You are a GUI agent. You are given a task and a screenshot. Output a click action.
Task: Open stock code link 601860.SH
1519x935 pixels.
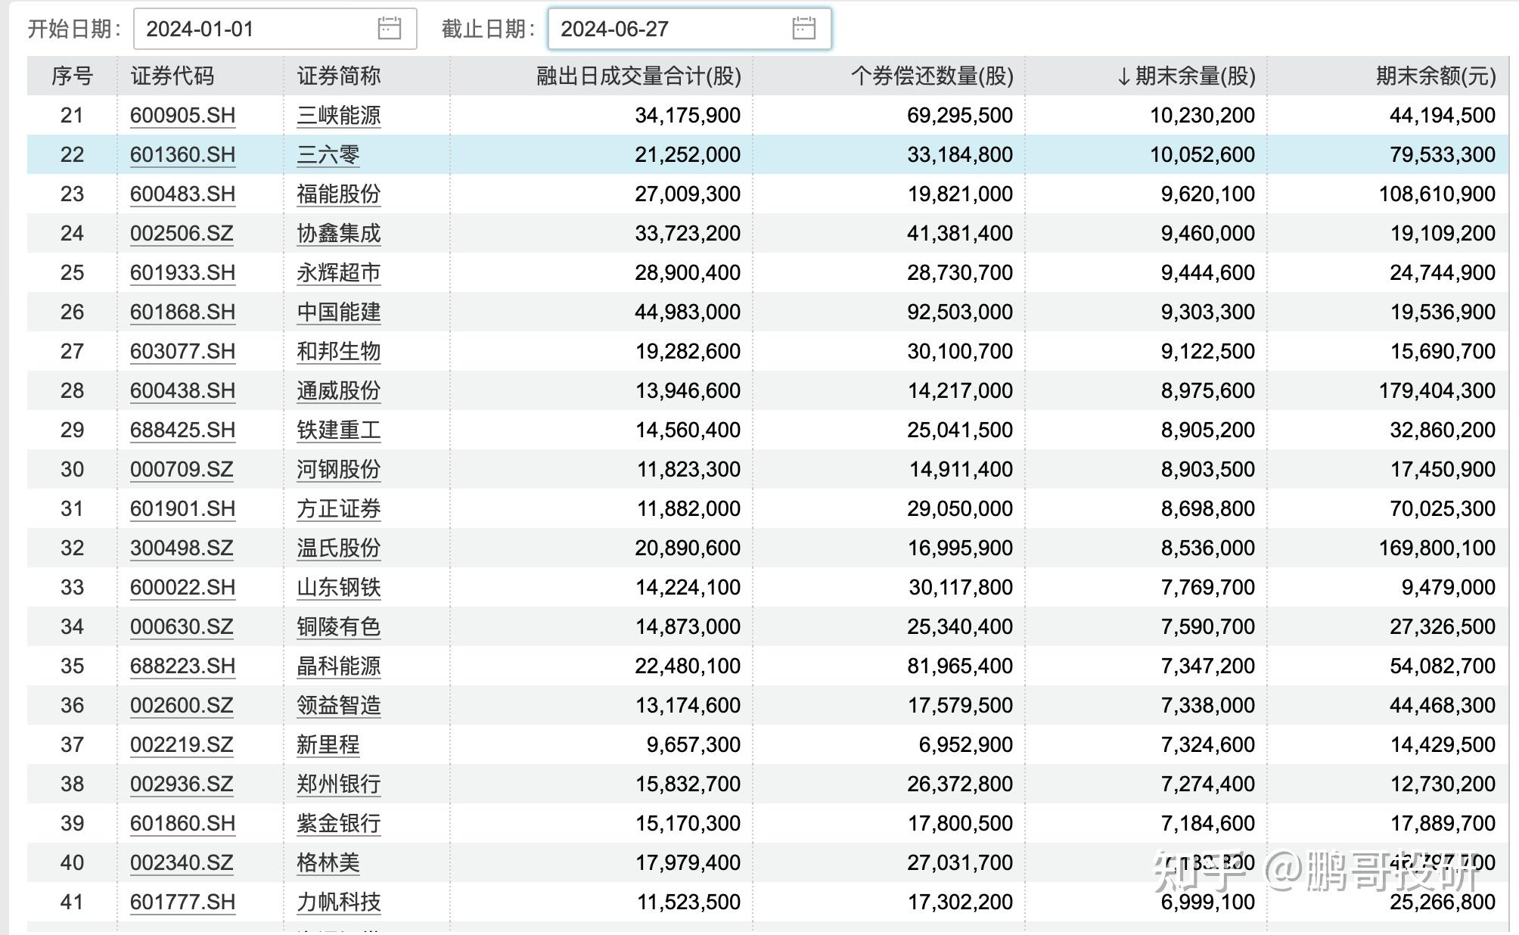[182, 823]
